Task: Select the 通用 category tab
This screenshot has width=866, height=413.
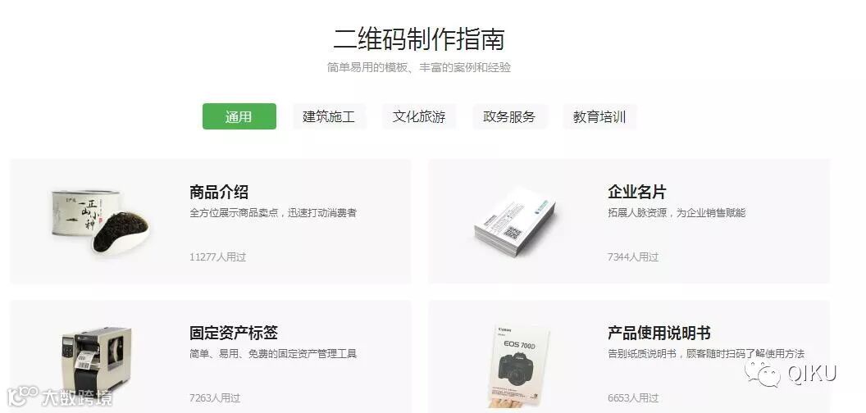Action: [x=239, y=116]
